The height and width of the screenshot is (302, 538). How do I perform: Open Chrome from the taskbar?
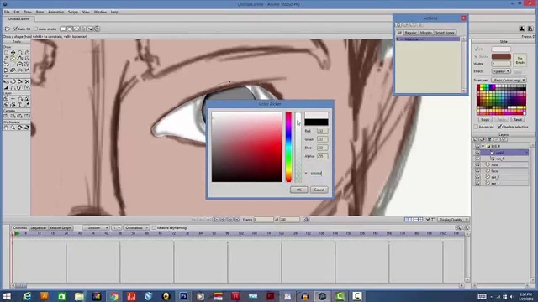(114, 296)
